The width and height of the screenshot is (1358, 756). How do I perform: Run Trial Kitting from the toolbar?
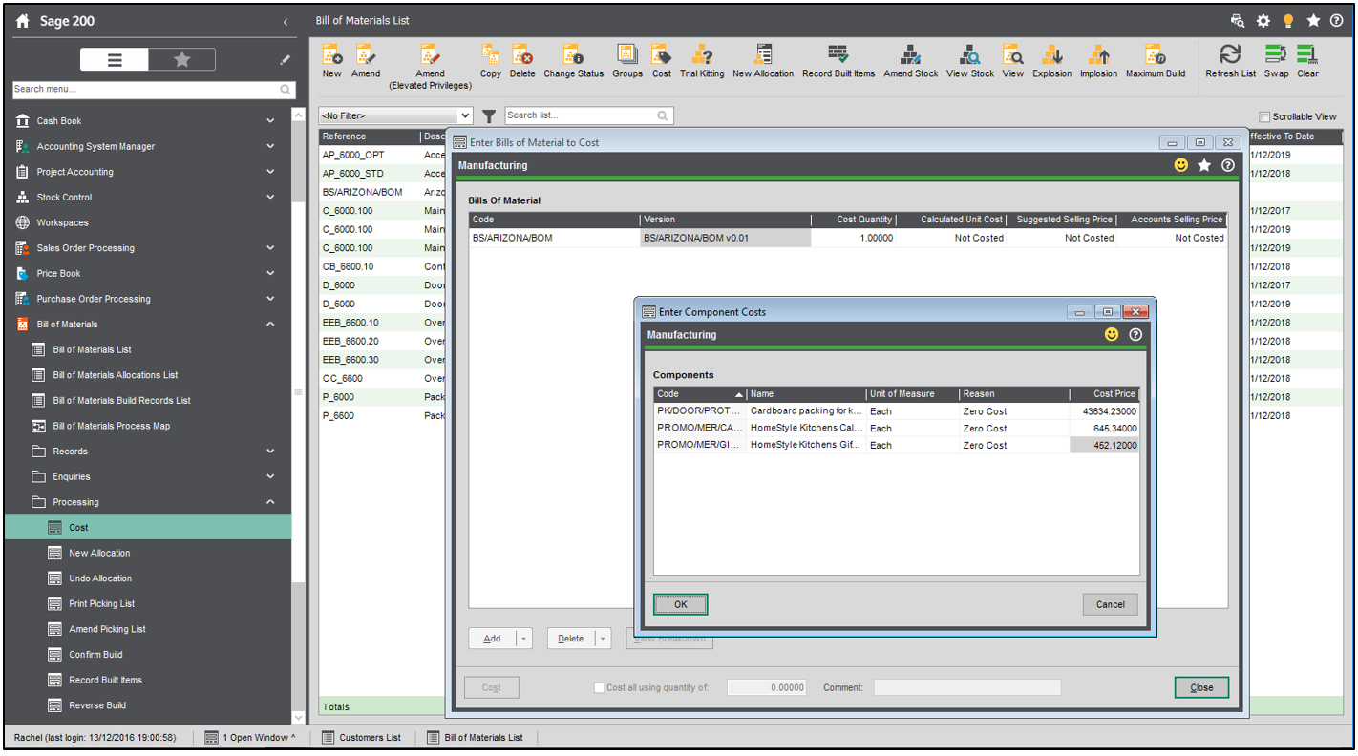[702, 61]
